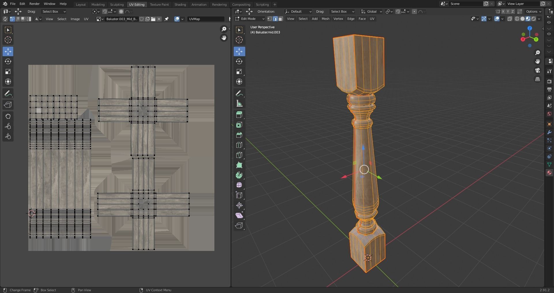Open the Image menu in UV editor

pyautogui.click(x=75, y=19)
